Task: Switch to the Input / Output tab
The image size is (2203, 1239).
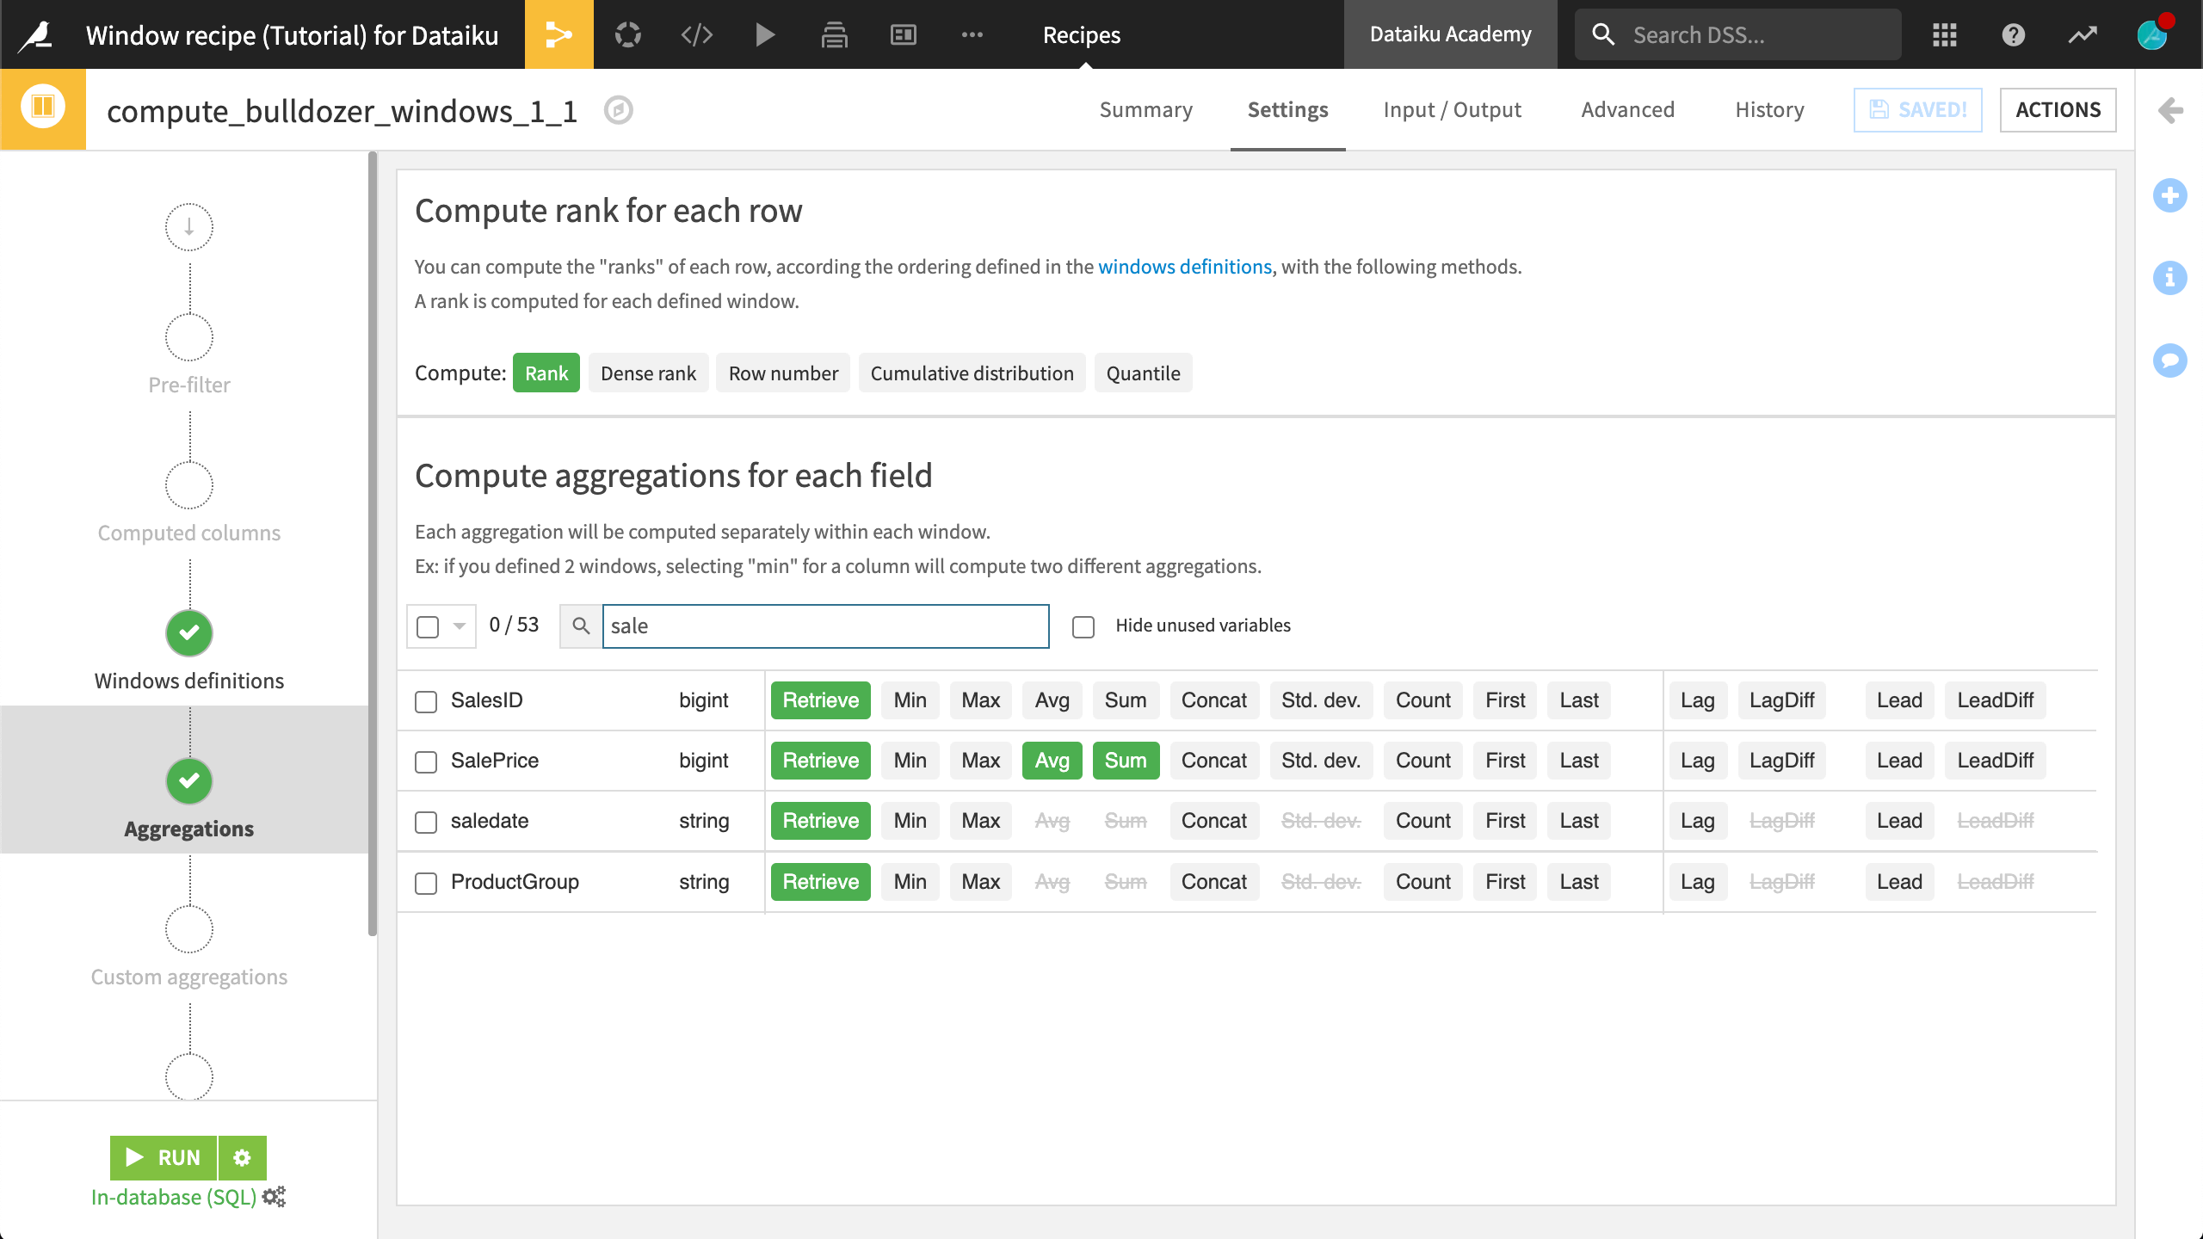Action: (x=1453, y=109)
